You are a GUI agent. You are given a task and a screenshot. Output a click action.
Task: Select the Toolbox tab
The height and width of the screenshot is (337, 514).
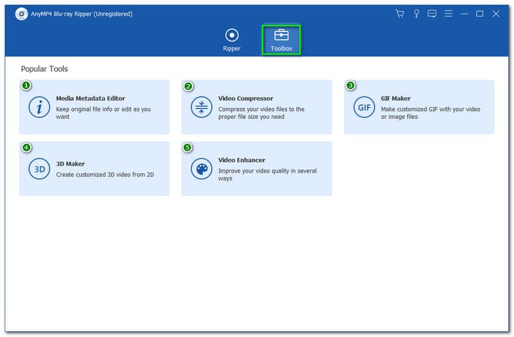(281, 40)
